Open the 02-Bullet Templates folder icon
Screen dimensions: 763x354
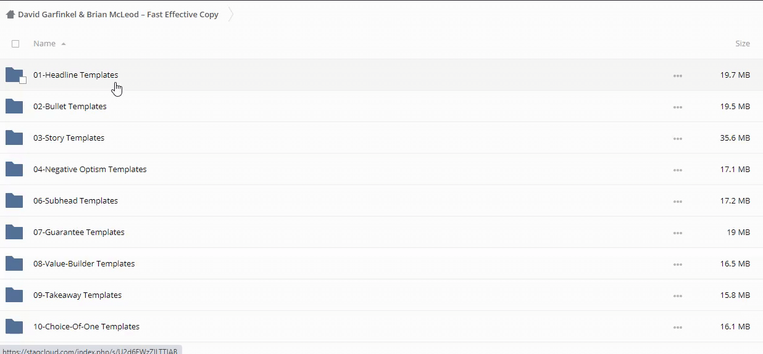(x=14, y=107)
